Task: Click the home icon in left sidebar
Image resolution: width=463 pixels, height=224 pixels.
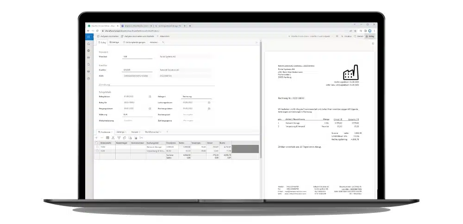Action: [88, 43]
